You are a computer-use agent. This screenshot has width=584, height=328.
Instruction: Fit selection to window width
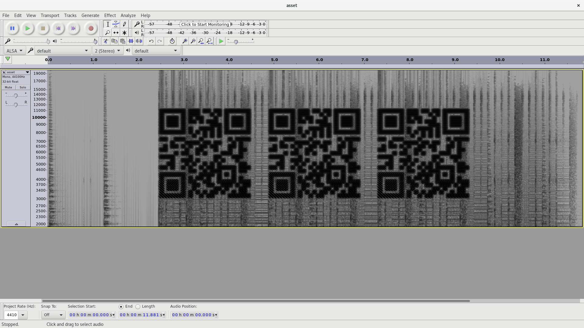[x=201, y=41]
